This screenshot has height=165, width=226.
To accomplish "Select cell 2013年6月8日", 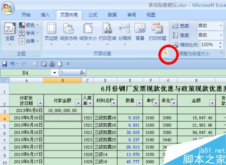I will [27, 111].
